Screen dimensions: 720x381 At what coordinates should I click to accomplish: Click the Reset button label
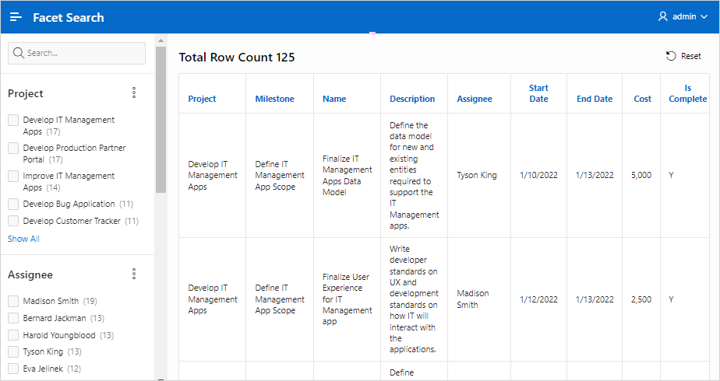click(690, 56)
